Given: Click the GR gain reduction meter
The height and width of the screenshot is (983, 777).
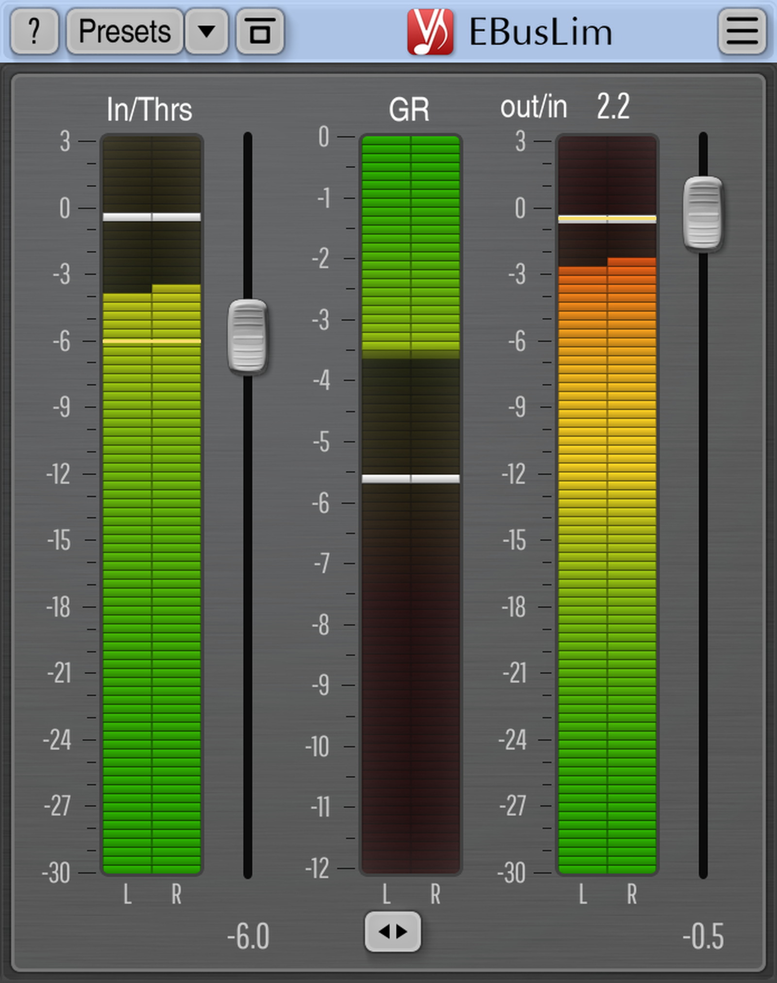Looking at the screenshot, I should [x=411, y=505].
